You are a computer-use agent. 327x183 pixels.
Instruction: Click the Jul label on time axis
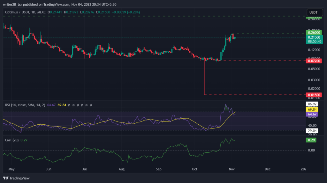tap(84, 169)
